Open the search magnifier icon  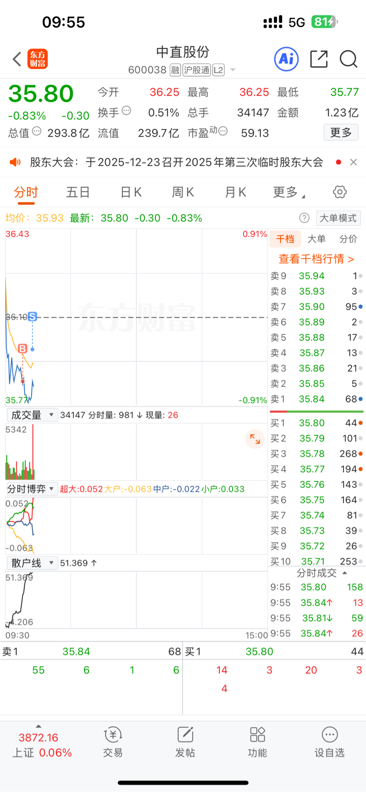(348, 59)
